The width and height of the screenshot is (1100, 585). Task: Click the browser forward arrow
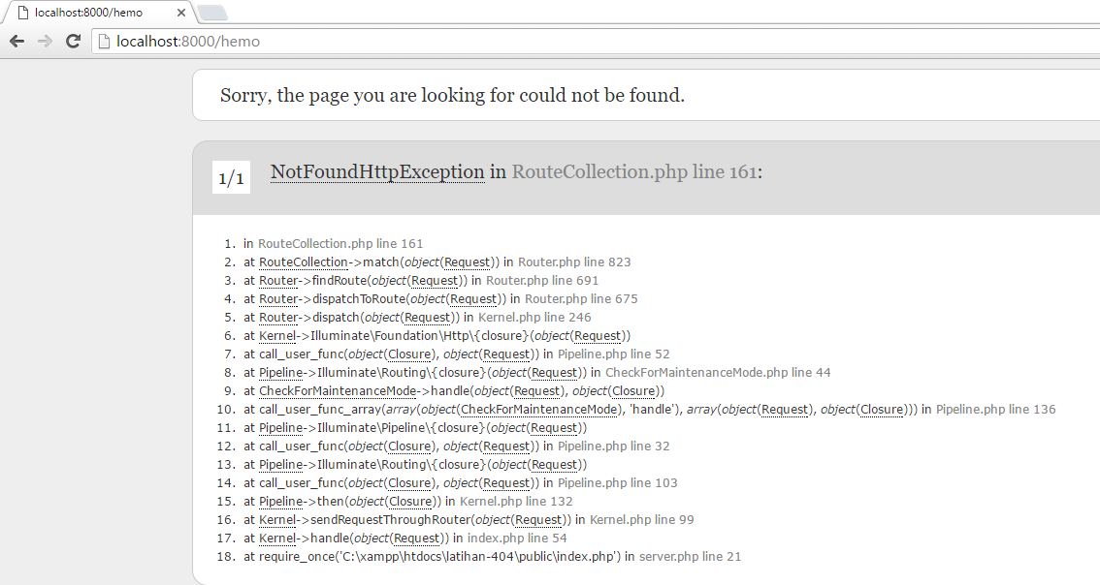click(x=45, y=41)
